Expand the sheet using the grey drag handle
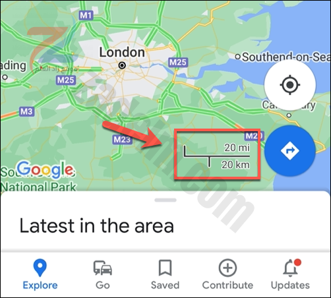This screenshot has height=298, width=331. click(x=165, y=200)
